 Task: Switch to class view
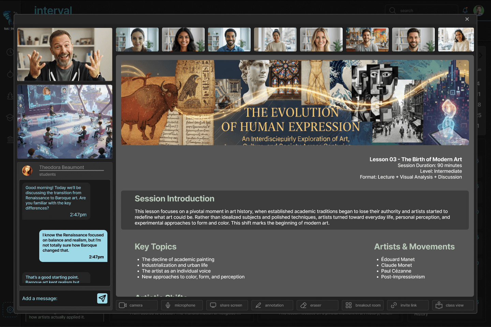(x=453, y=305)
